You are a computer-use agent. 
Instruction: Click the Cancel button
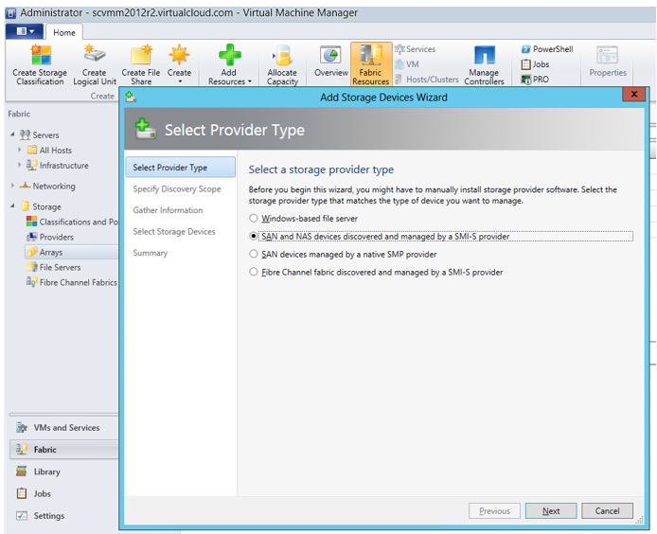pyautogui.click(x=607, y=511)
